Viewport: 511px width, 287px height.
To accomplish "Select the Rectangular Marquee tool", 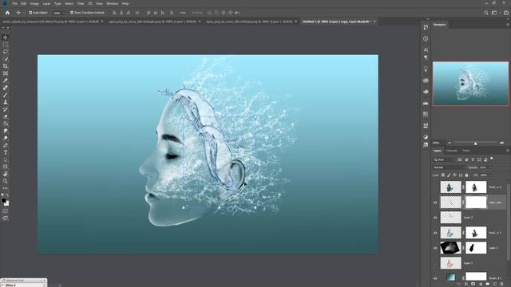I will 6,45.
